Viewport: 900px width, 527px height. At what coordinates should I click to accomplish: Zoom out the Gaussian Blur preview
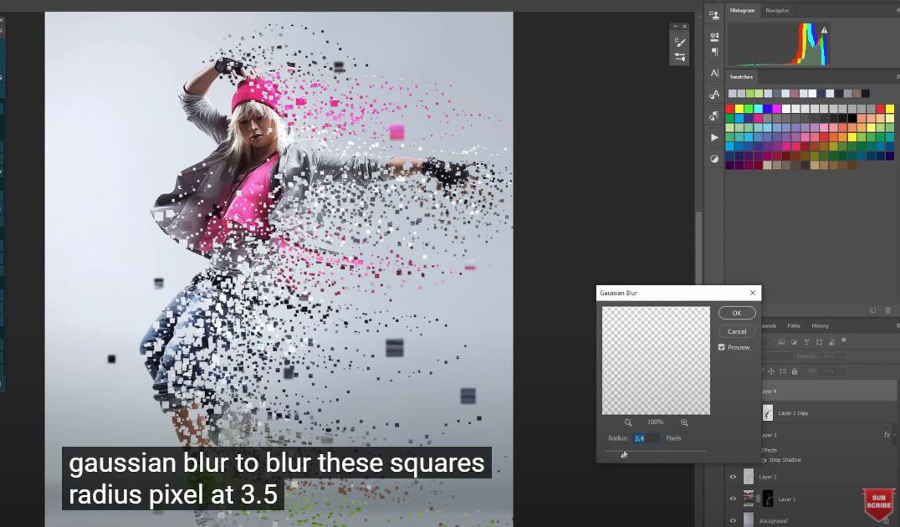tap(628, 422)
